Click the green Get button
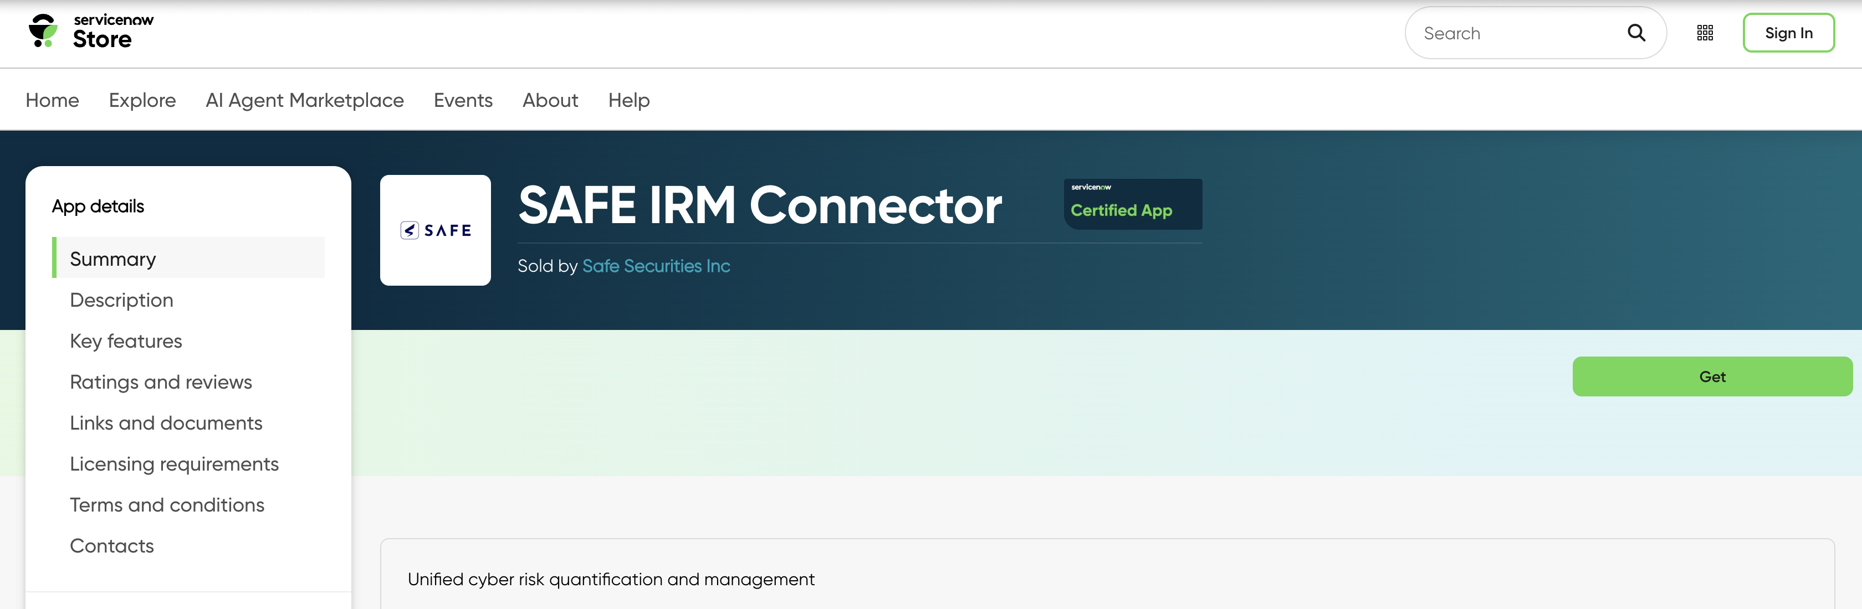The height and width of the screenshot is (609, 1862). point(1712,376)
